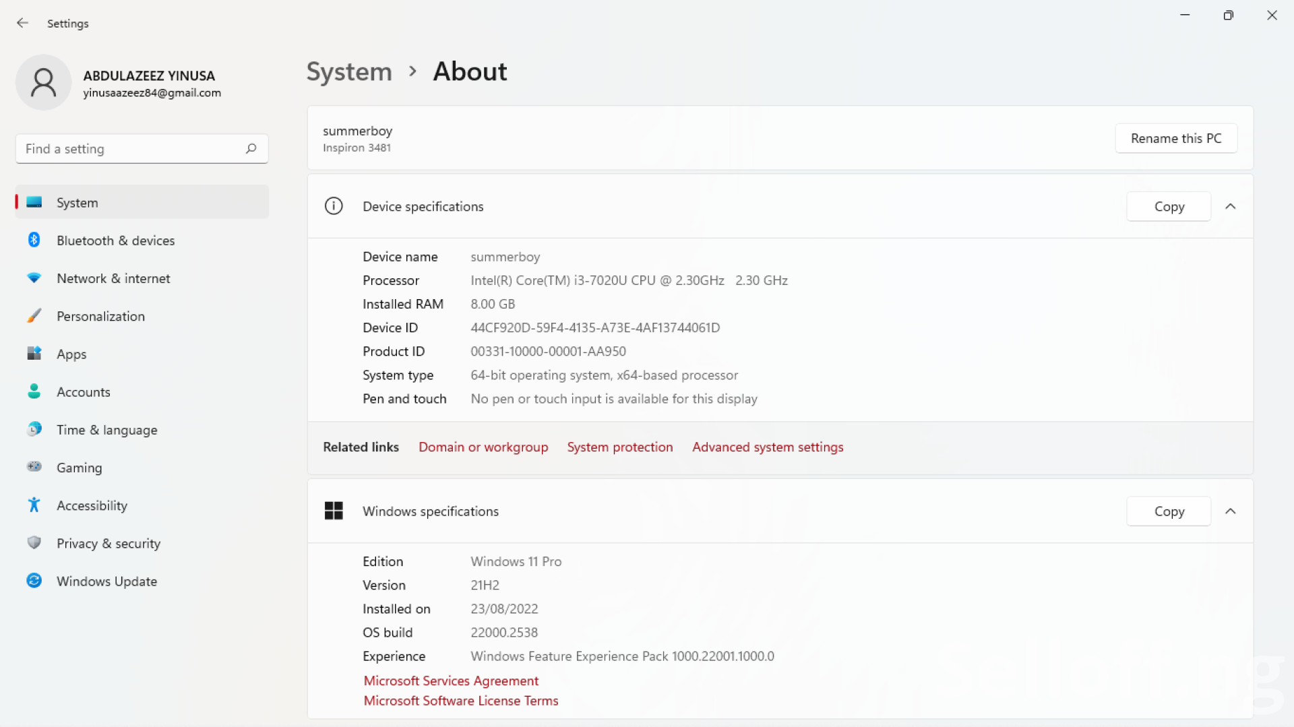The width and height of the screenshot is (1294, 727).
Task: Click the Device specifications info icon
Action: coord(334,206)
